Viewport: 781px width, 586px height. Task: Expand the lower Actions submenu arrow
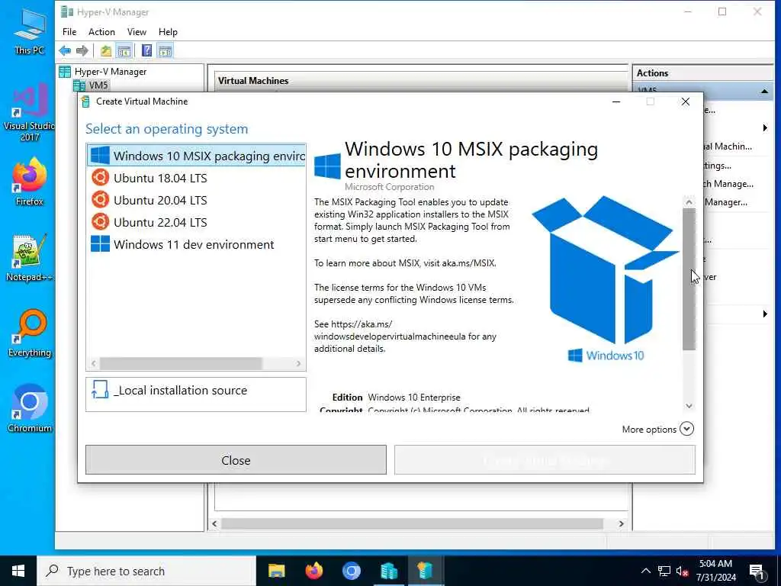pos(765,314)
